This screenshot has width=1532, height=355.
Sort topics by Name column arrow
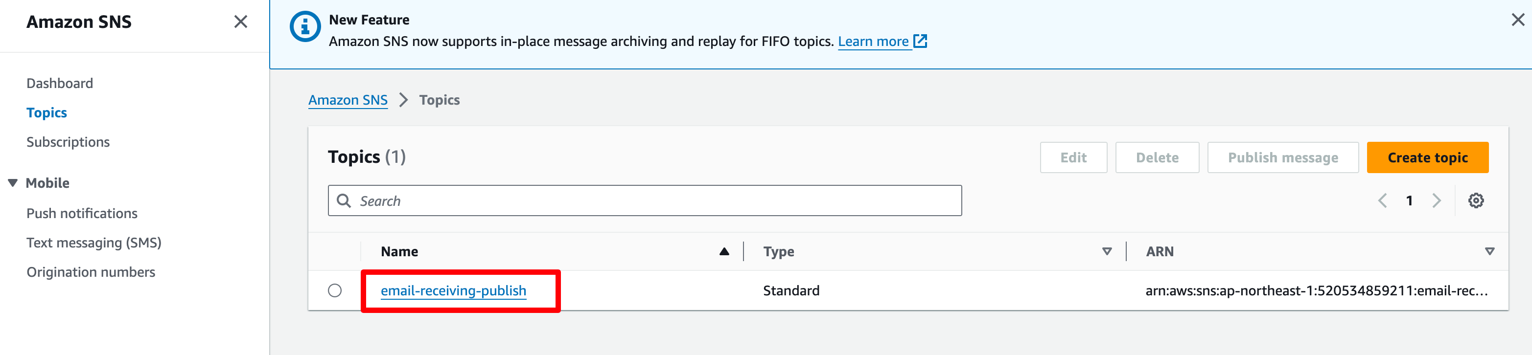click(724, 252)
